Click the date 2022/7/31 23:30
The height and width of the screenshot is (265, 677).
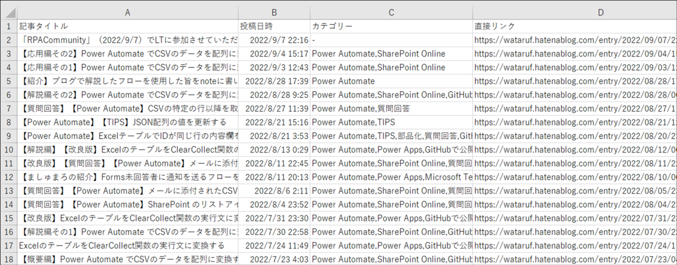[x=274, y=218]
